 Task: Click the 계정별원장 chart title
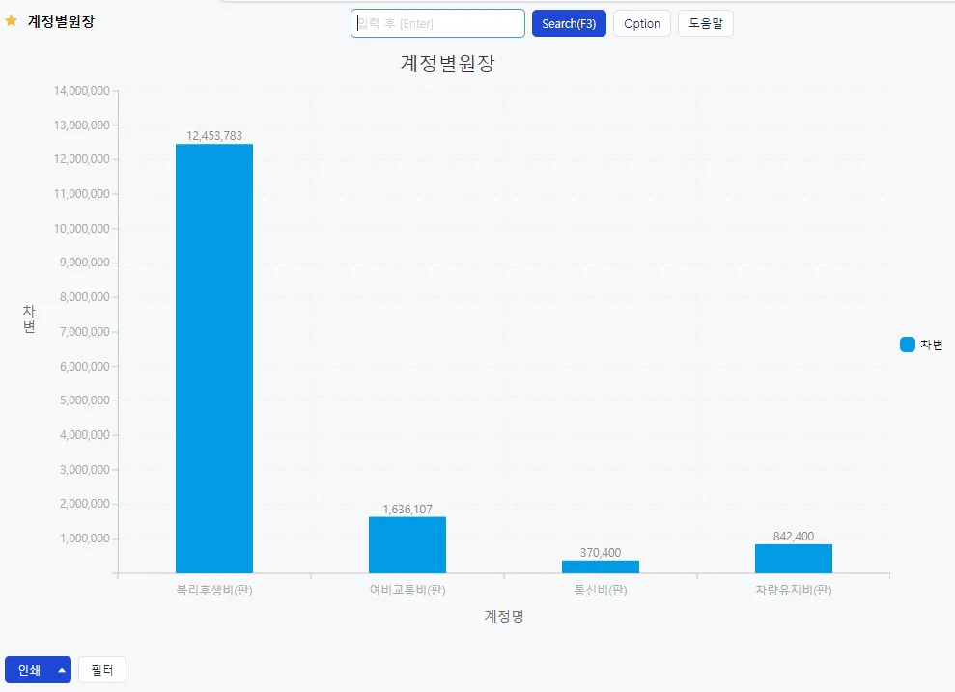point(448,64)
